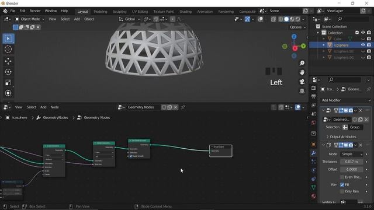The width and height of the screenshot is (374, 210).
Task: Open the Object Constraints properties tab
Action: coord(313,179)
